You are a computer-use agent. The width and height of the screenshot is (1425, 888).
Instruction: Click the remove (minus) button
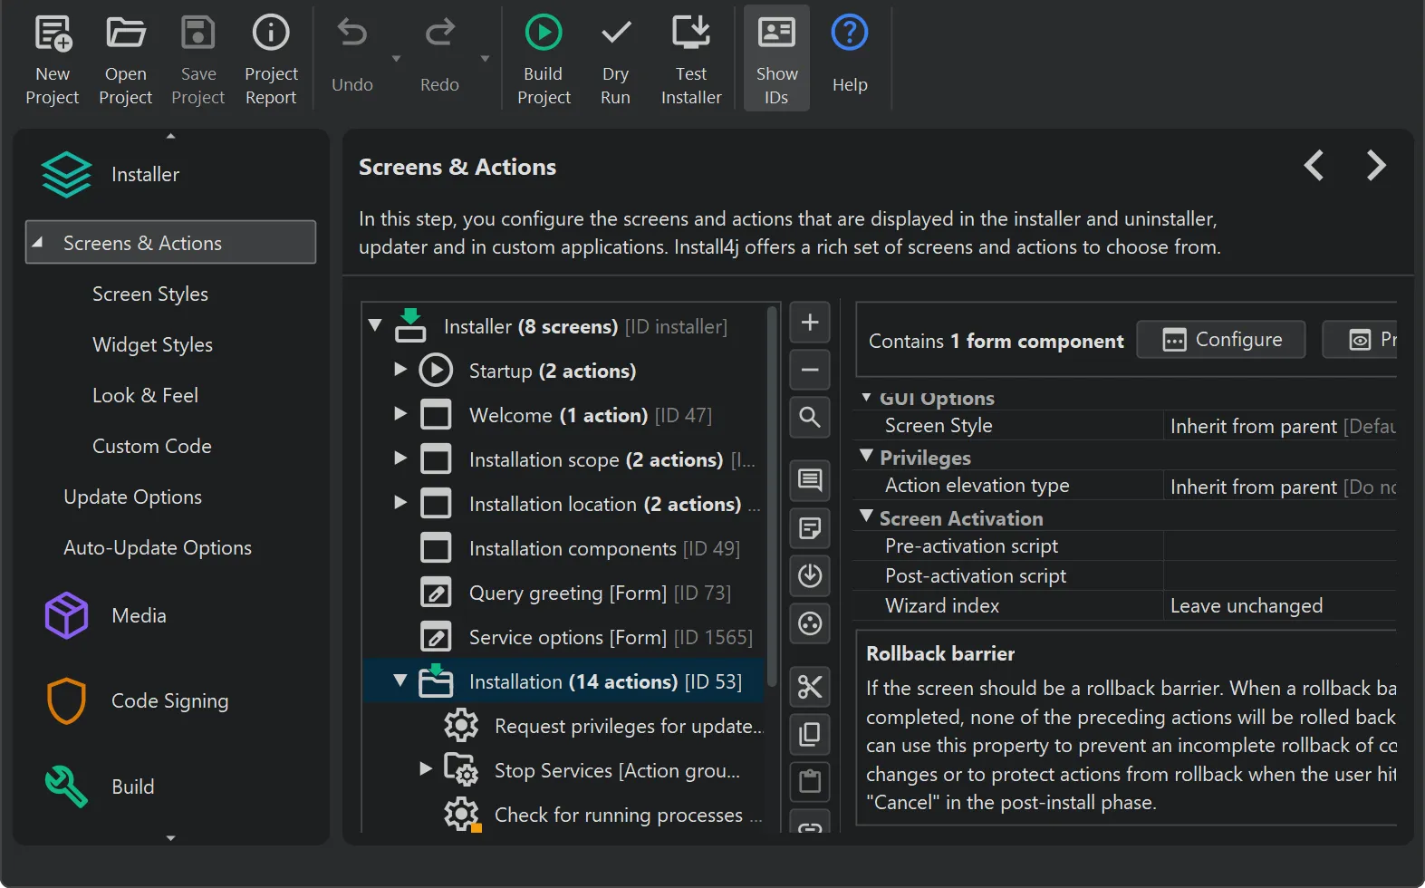(x=810, y=370)
